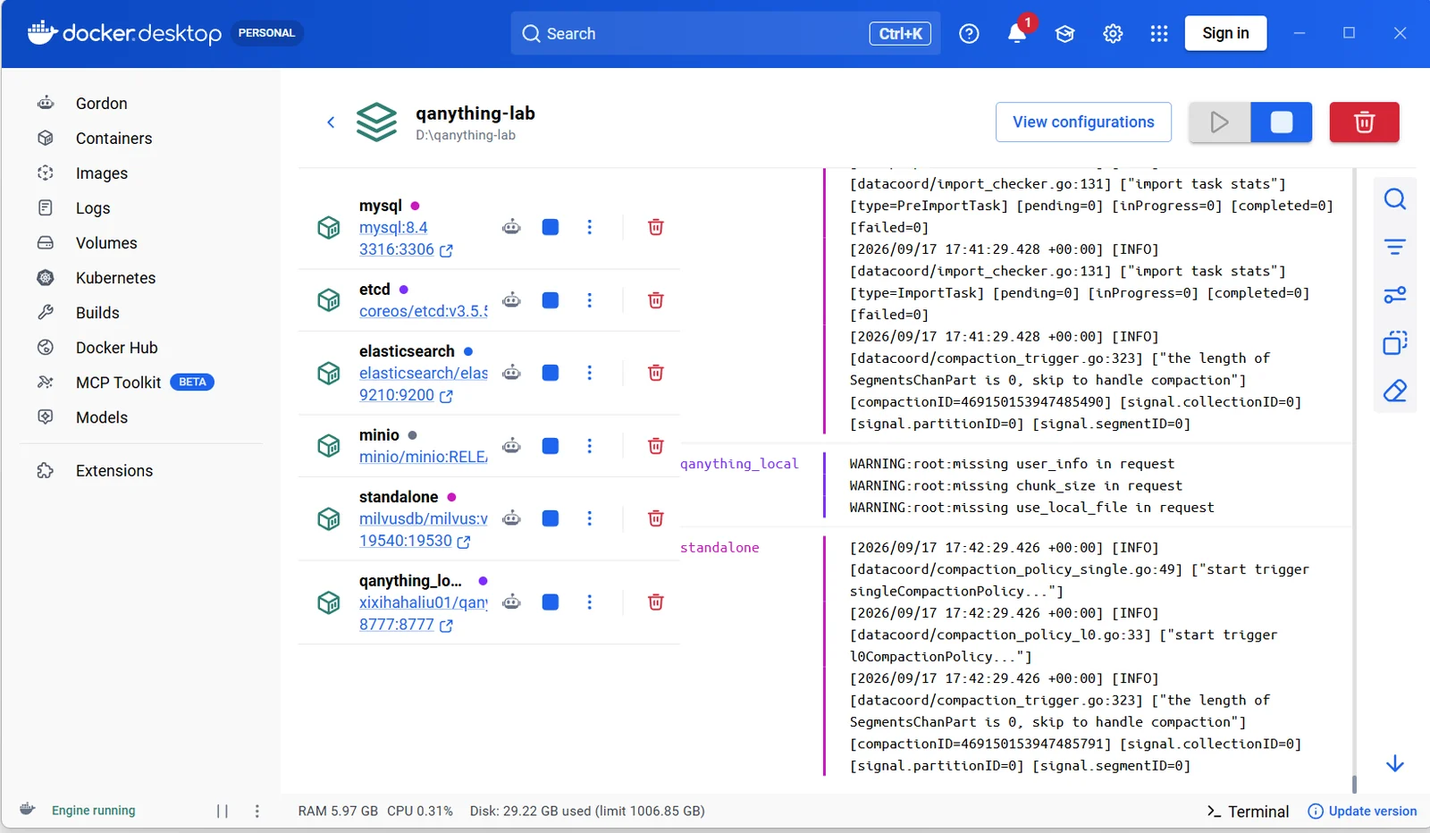Ask Gordon about qanything_local container
This screenshot has height=833, width=1430.
tap(511, 602)
